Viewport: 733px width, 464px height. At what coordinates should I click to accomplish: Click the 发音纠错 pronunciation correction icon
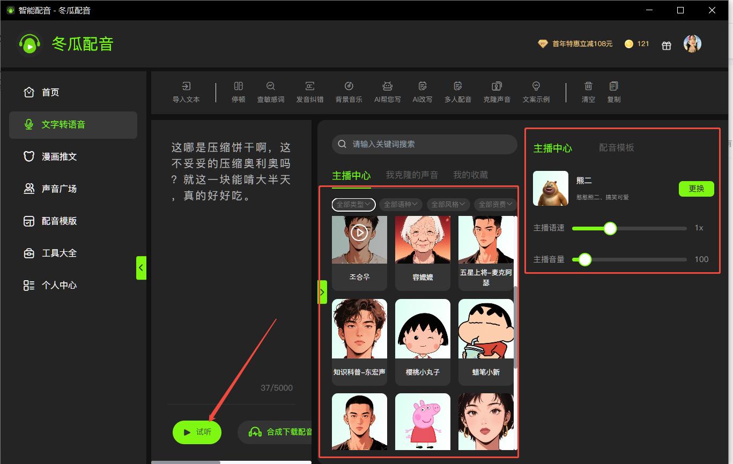click(309, 91)
